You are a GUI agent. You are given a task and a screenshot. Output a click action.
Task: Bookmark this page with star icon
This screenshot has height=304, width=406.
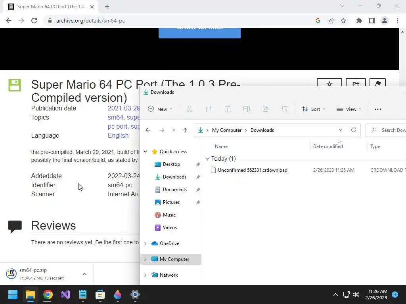tap(343, 21)
